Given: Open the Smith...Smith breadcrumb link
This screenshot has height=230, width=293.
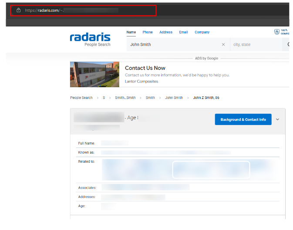Looking at the screenshot, I should click(x=125, y=98).
